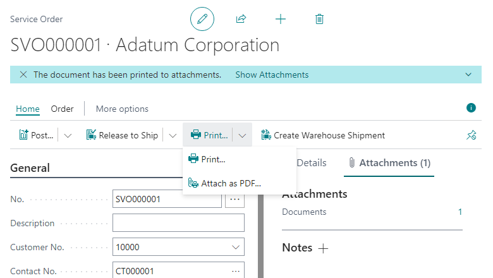
Task: Click the Description input field
Action: pos(178,222)
